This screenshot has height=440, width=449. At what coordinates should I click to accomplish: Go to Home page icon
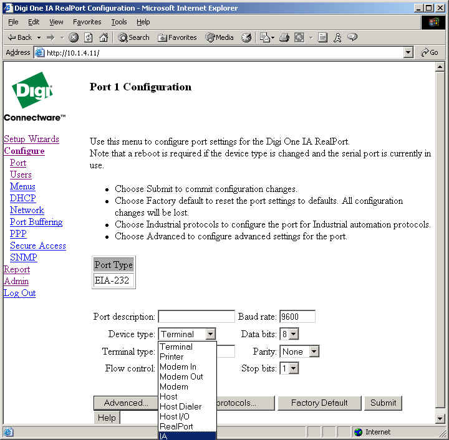(x=104, y=37)
